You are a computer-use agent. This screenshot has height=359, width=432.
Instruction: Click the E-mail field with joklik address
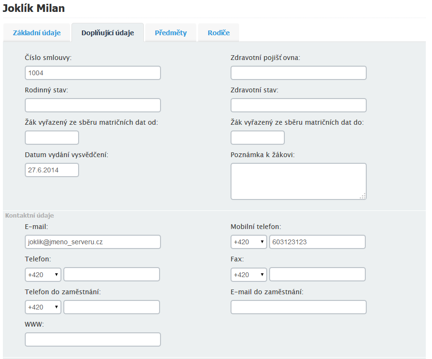click(93, 242)
